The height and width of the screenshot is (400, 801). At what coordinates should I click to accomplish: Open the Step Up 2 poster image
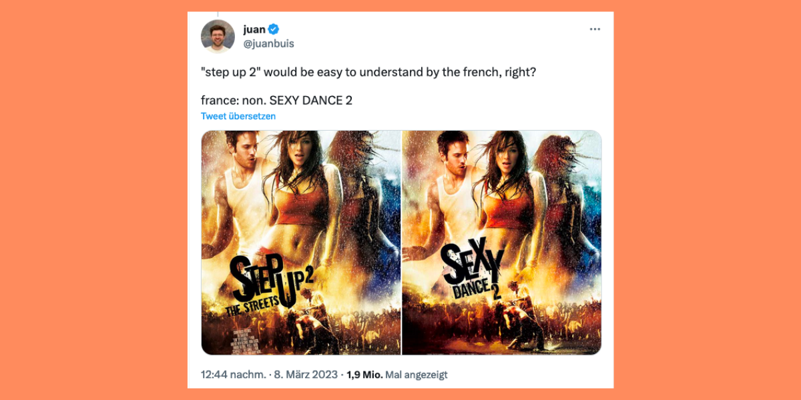coord(300,243)
